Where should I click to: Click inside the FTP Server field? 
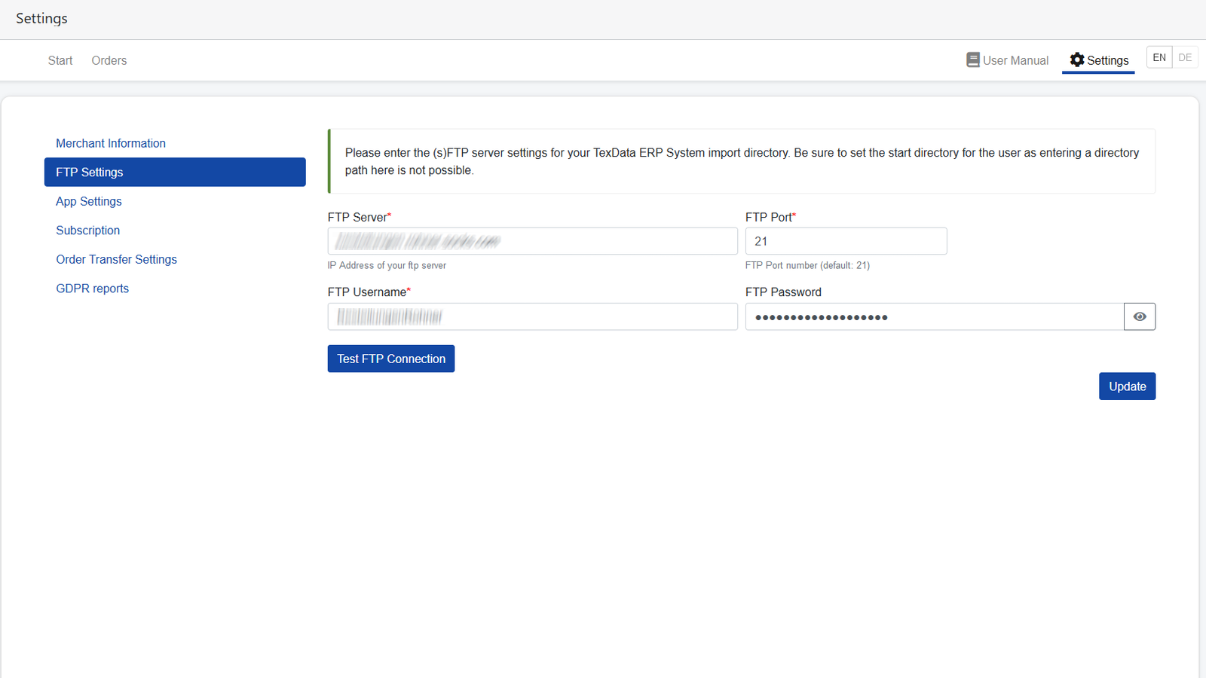(x=532, y=241)
